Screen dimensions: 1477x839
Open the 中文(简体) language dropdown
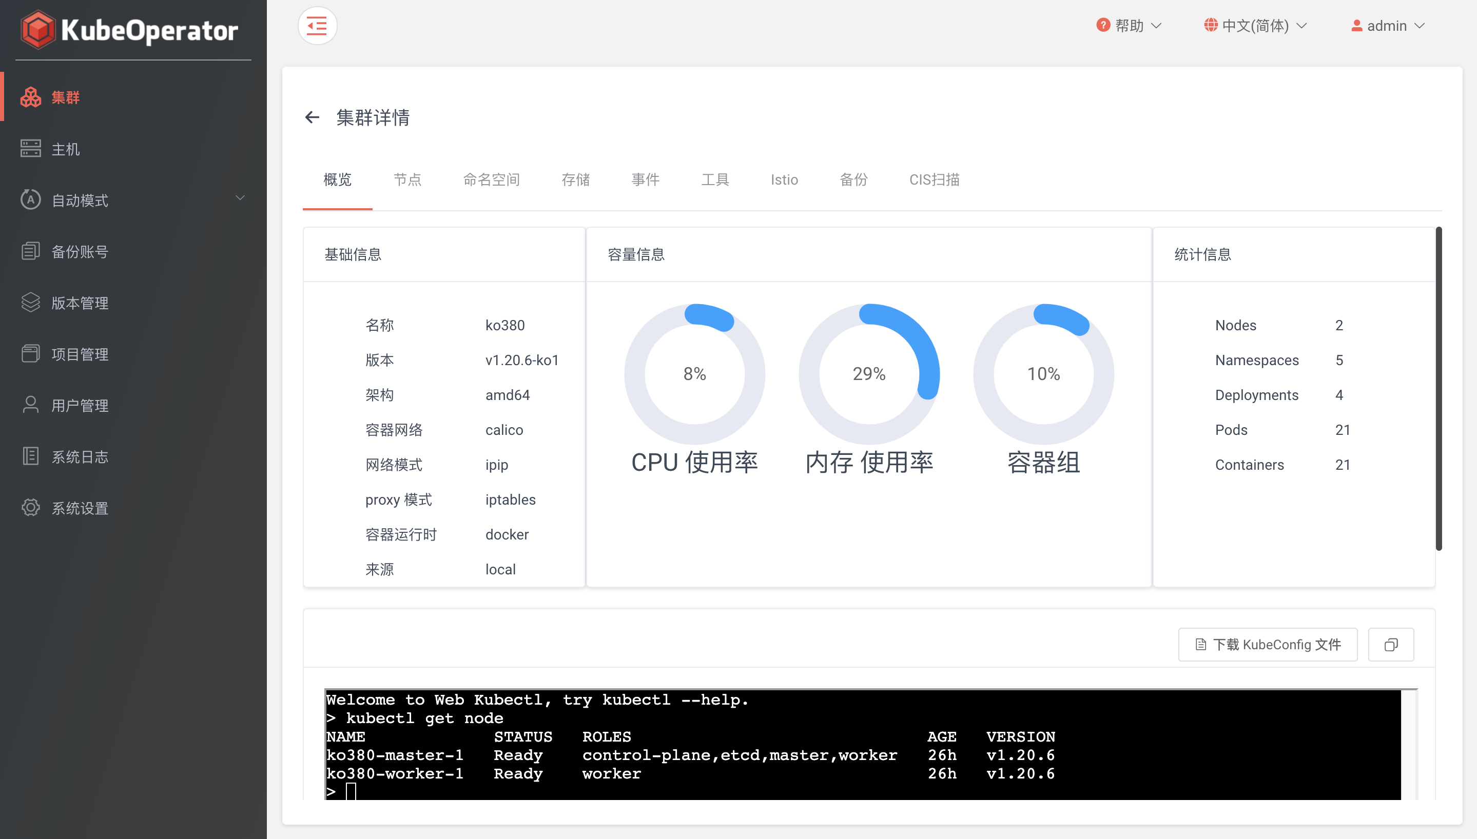(1256, 25)
